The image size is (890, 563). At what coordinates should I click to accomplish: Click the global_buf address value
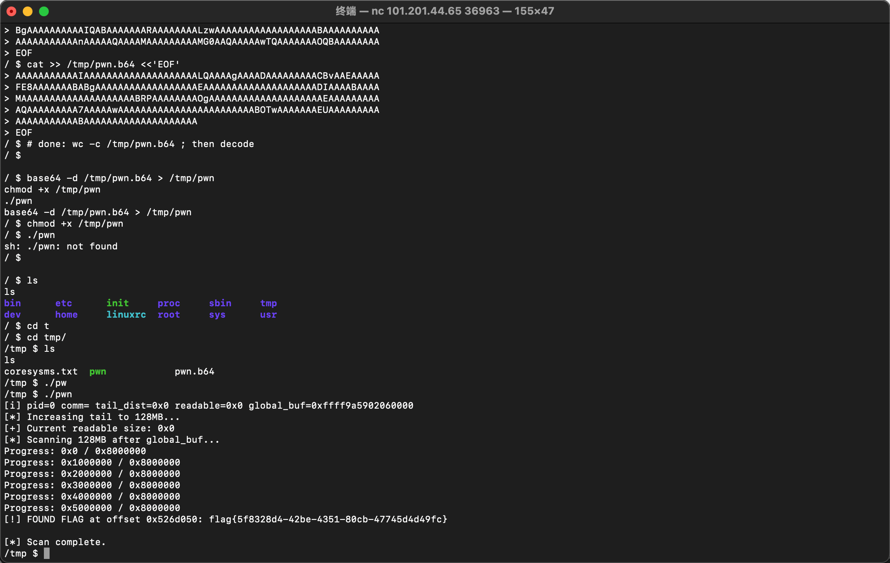362,405
